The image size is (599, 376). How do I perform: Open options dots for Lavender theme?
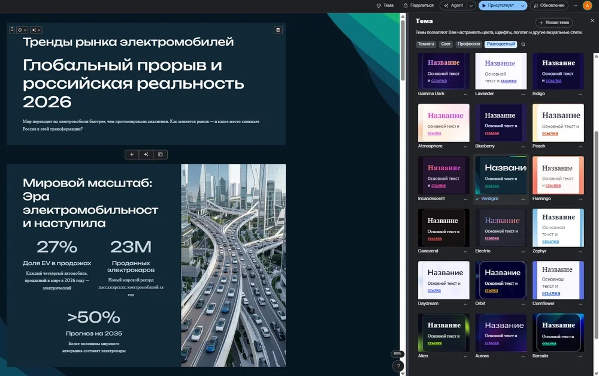tap(523, 94)
